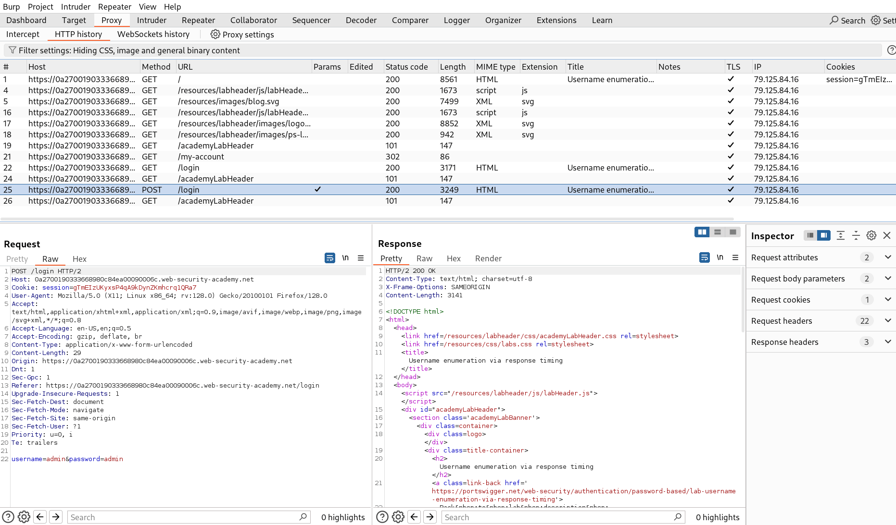This screenshot has height=525, width=896.
Task: Select the side-by-side panel layout icon
Action: coord(702,232)
